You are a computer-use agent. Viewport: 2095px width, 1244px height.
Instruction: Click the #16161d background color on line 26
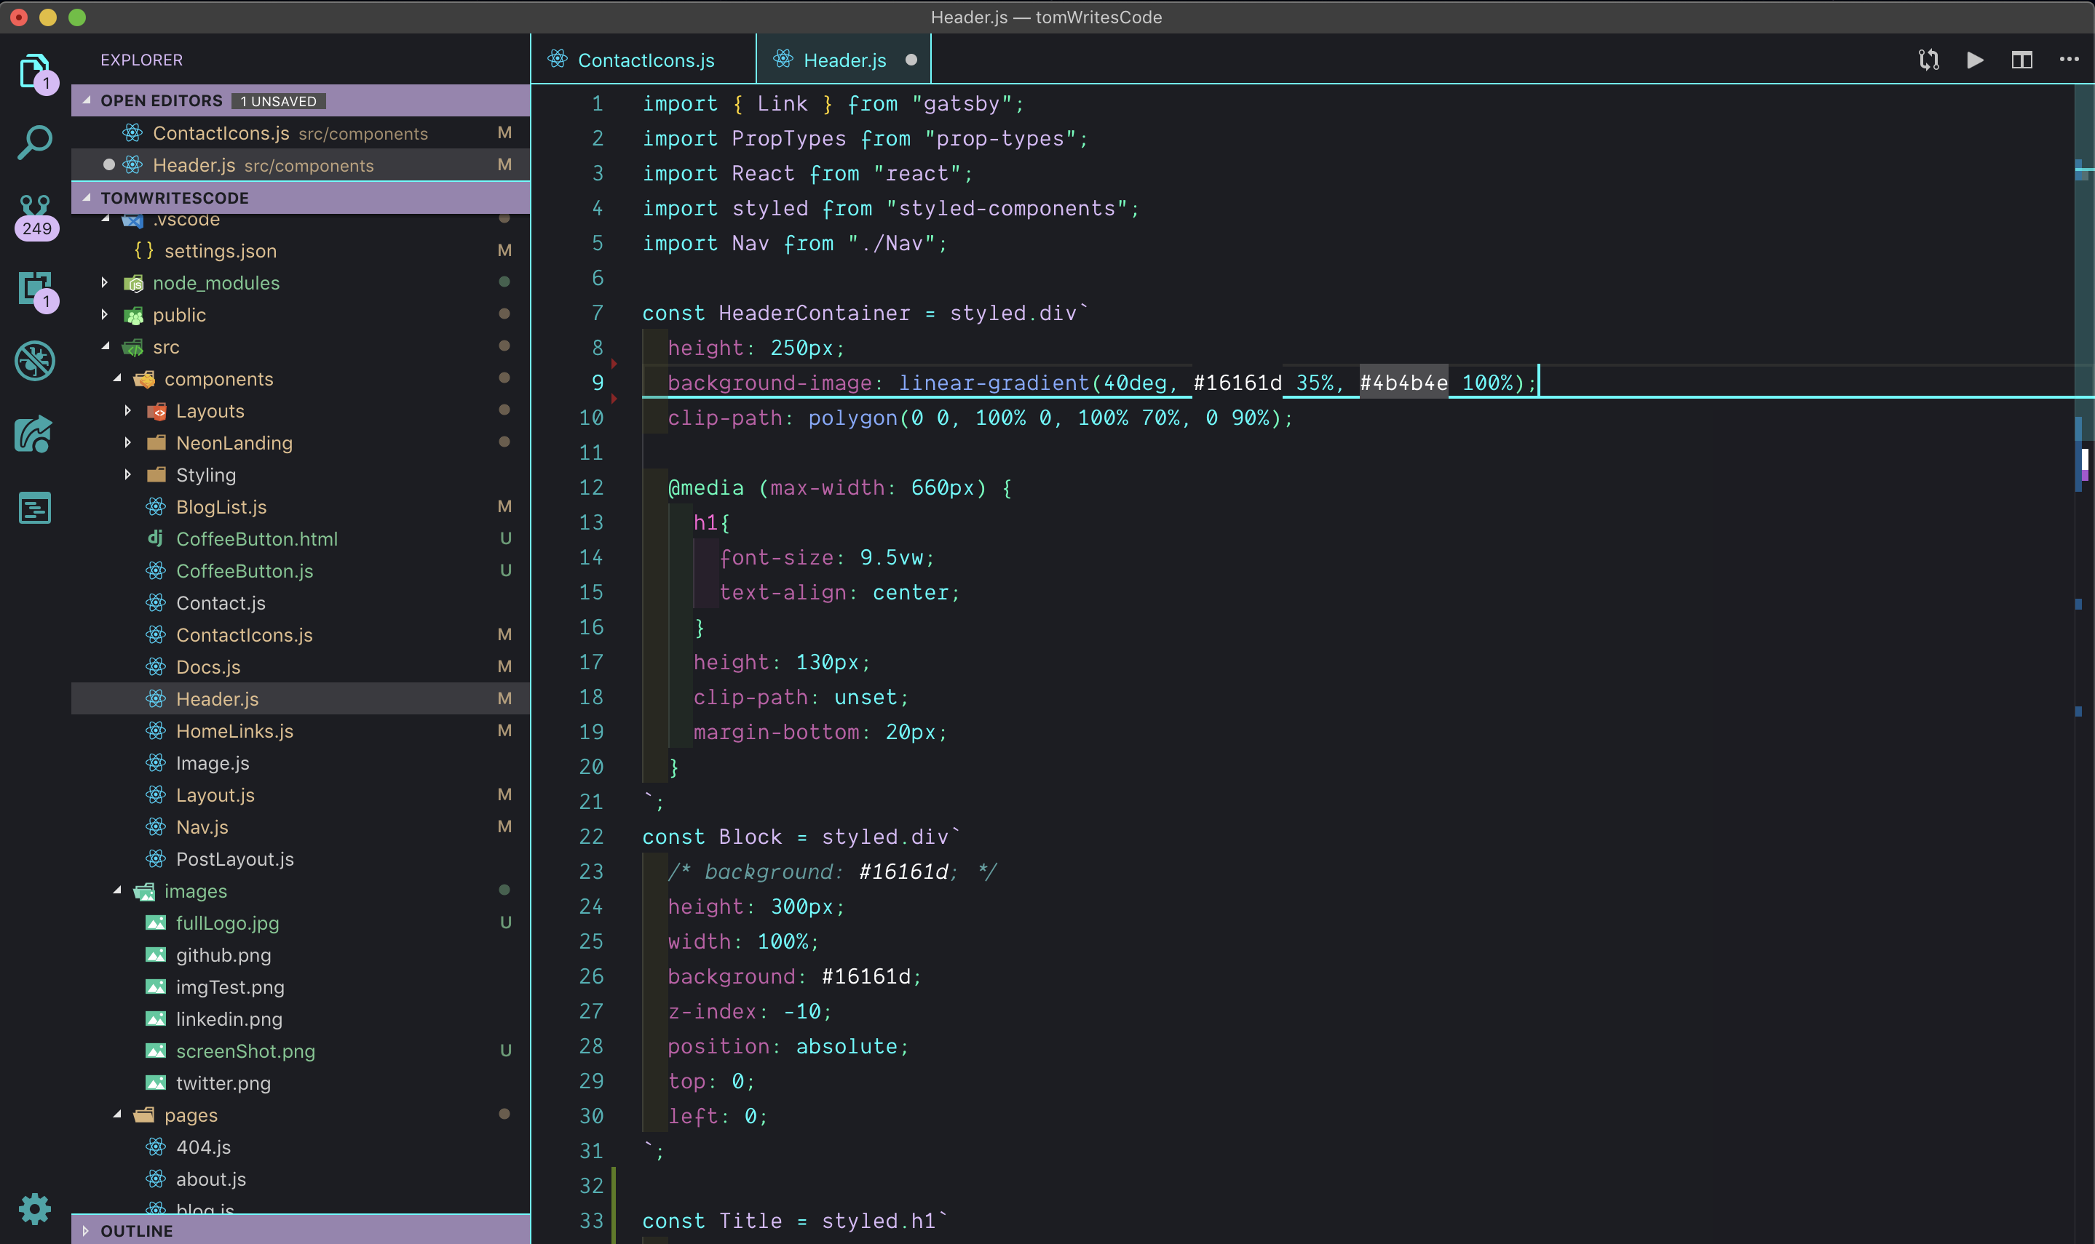[x=866, y=976]
